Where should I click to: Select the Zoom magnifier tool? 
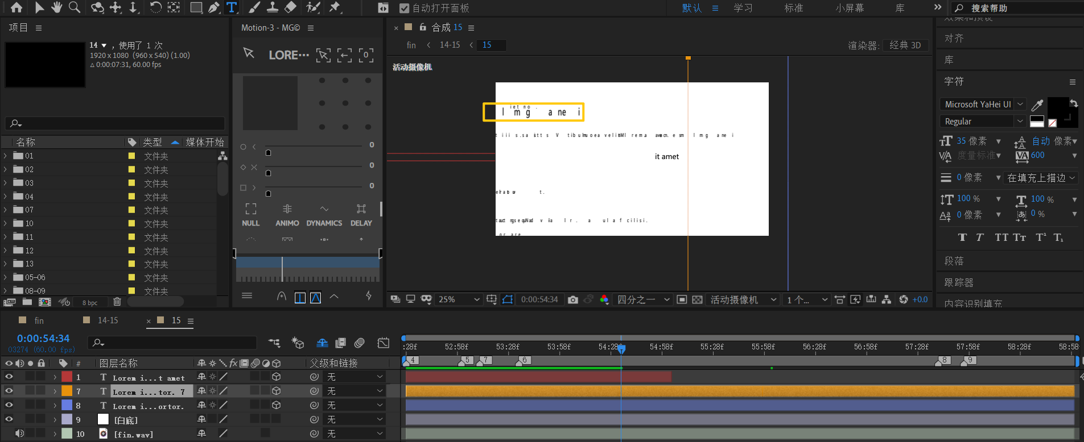75,7
